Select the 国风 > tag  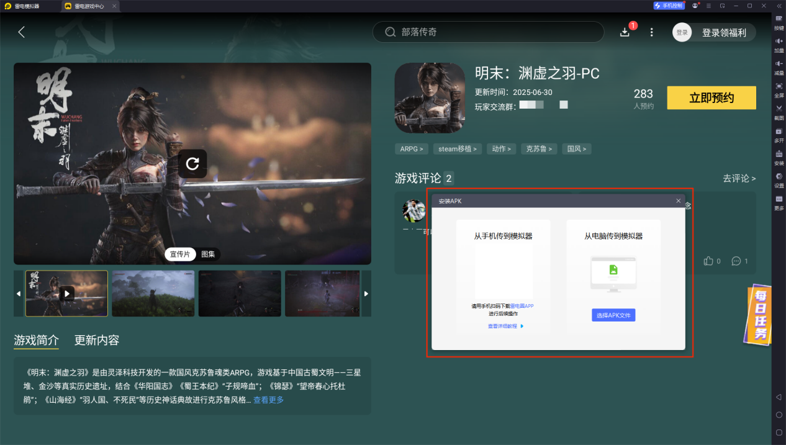577,149
